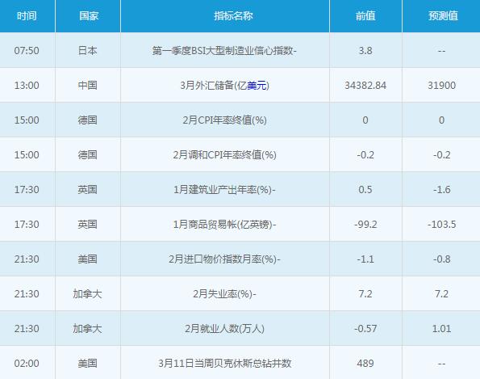
Task: Select the 2月调和CPI年率终值(%) indicator
Action: pyautogui.click(x=225, y=154)
